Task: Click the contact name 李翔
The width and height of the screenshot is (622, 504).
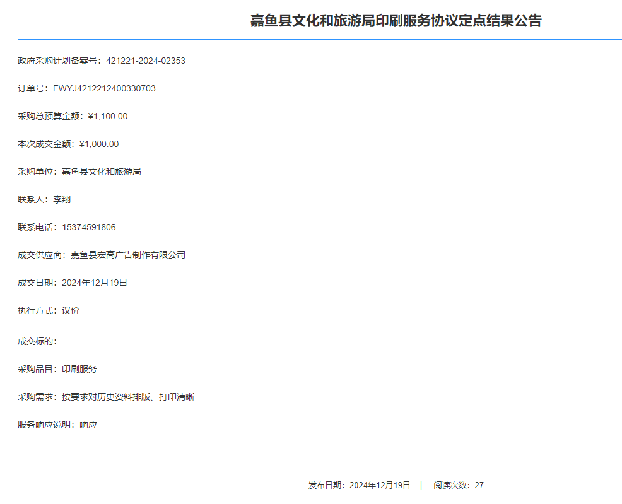Action: pos(62,199)
